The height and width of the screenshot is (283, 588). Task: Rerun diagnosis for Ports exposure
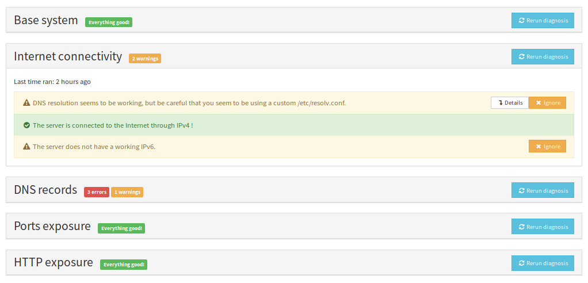tap(543, 227)
